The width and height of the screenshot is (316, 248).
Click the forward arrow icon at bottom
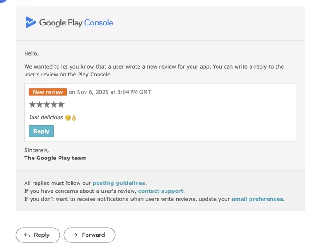74,235
